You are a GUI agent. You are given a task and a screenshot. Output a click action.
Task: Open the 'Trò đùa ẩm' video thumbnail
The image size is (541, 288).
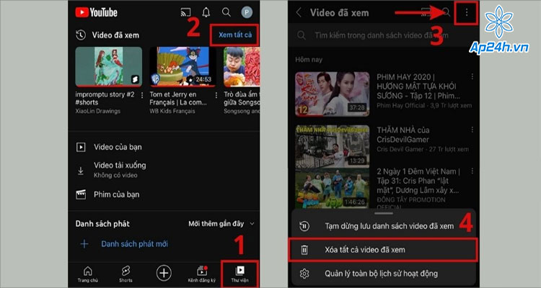pyautogui.click(x=242, y=66)
